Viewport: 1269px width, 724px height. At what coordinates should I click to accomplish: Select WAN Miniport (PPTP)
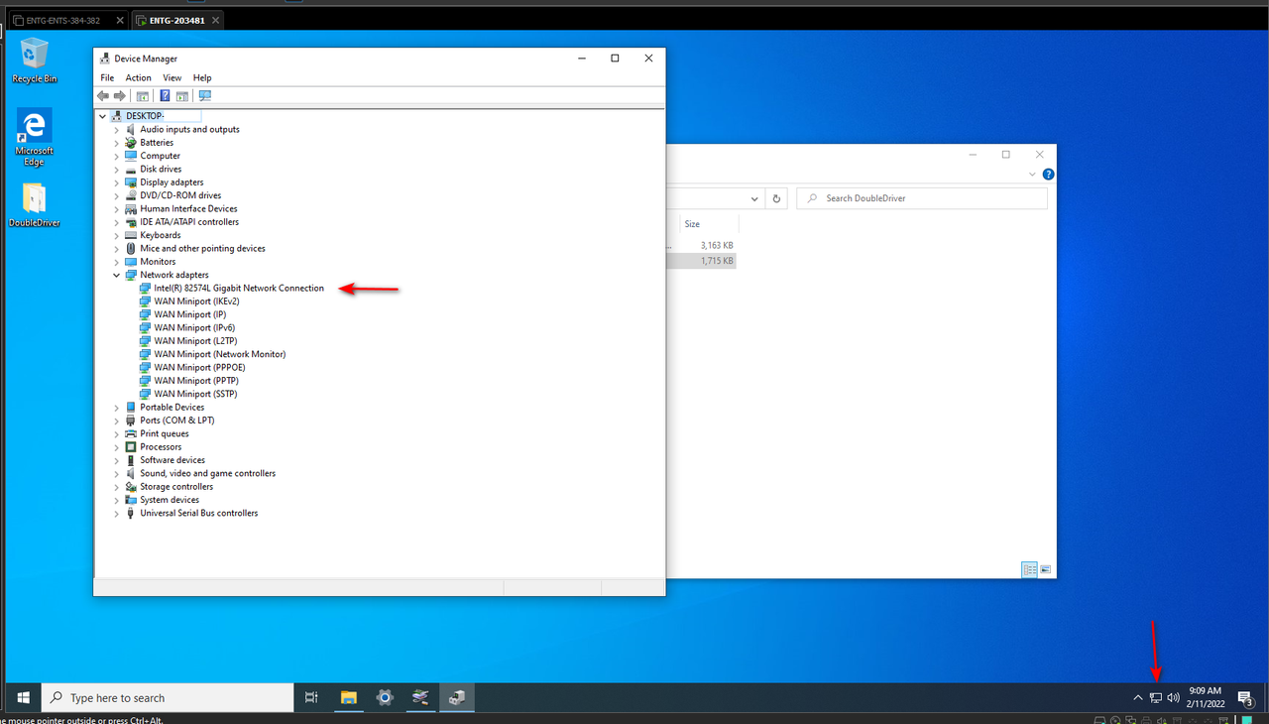coord(196,381)
